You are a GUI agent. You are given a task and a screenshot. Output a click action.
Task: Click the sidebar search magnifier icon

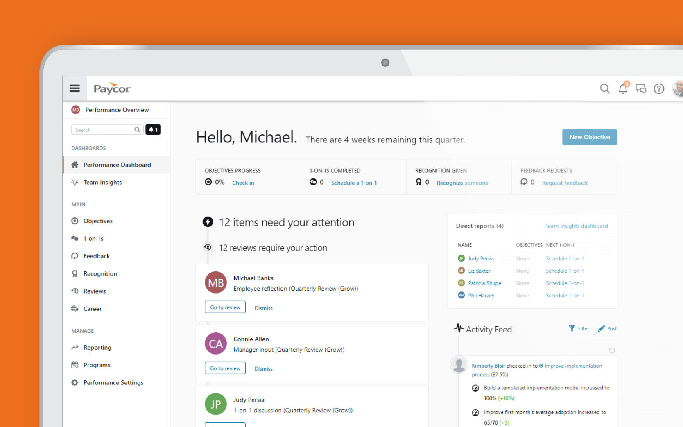(x=137, y=130)
